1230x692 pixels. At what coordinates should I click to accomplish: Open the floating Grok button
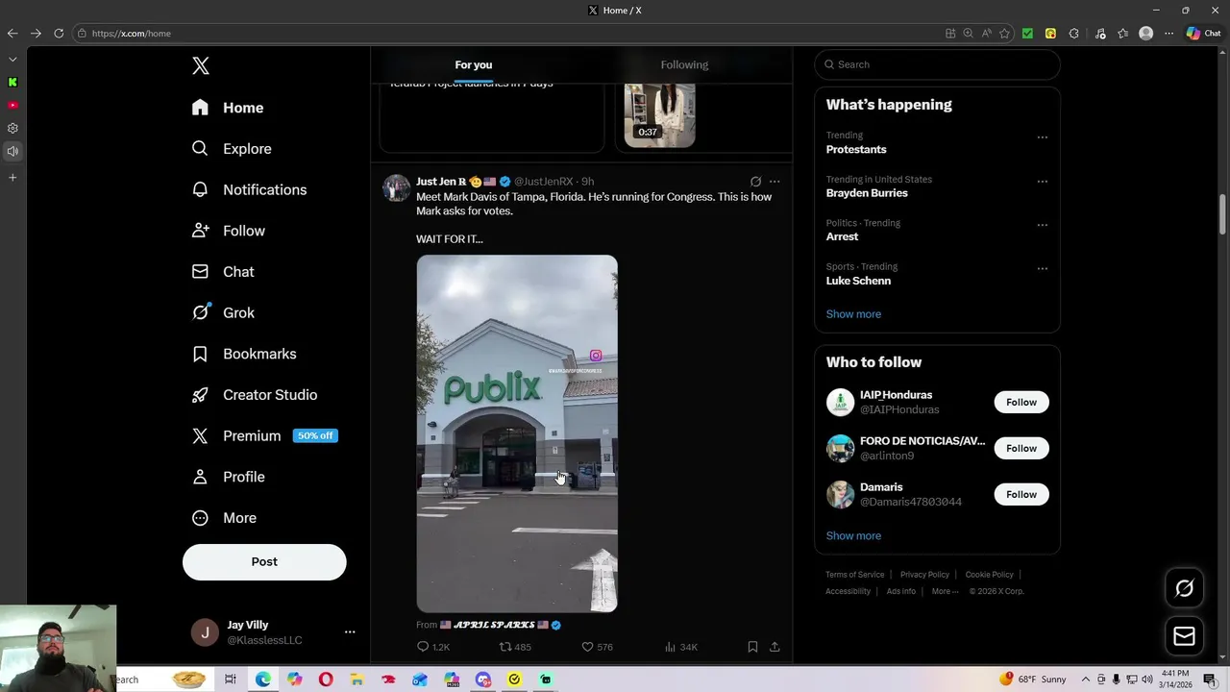point(1184,588)
